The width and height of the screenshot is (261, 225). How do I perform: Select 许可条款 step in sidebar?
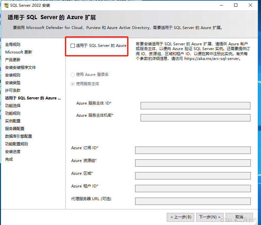point(13,90)
